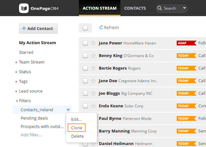
Task: Click the ASAP flag for Jane Power
Action: (x=187, y=43)
